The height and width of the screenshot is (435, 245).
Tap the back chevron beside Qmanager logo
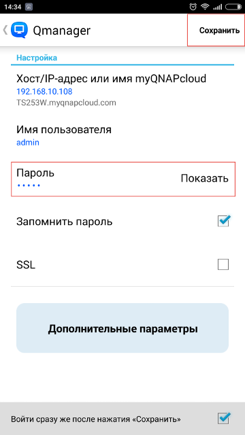(x=5, y=30)
